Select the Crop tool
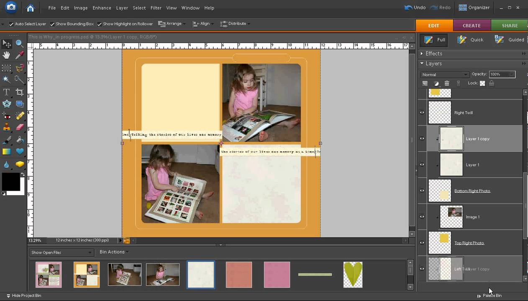This screenshot has width=528, height=301. pyautogui.click(x=20, y=92)
